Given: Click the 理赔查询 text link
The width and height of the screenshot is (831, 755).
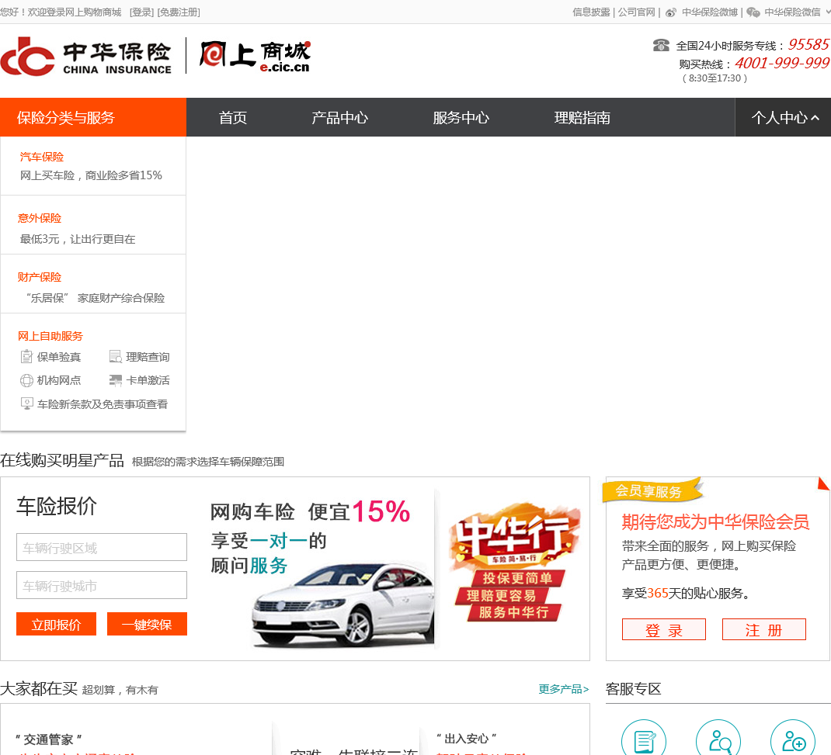Looking at the screenshot, I should [148, 357].
